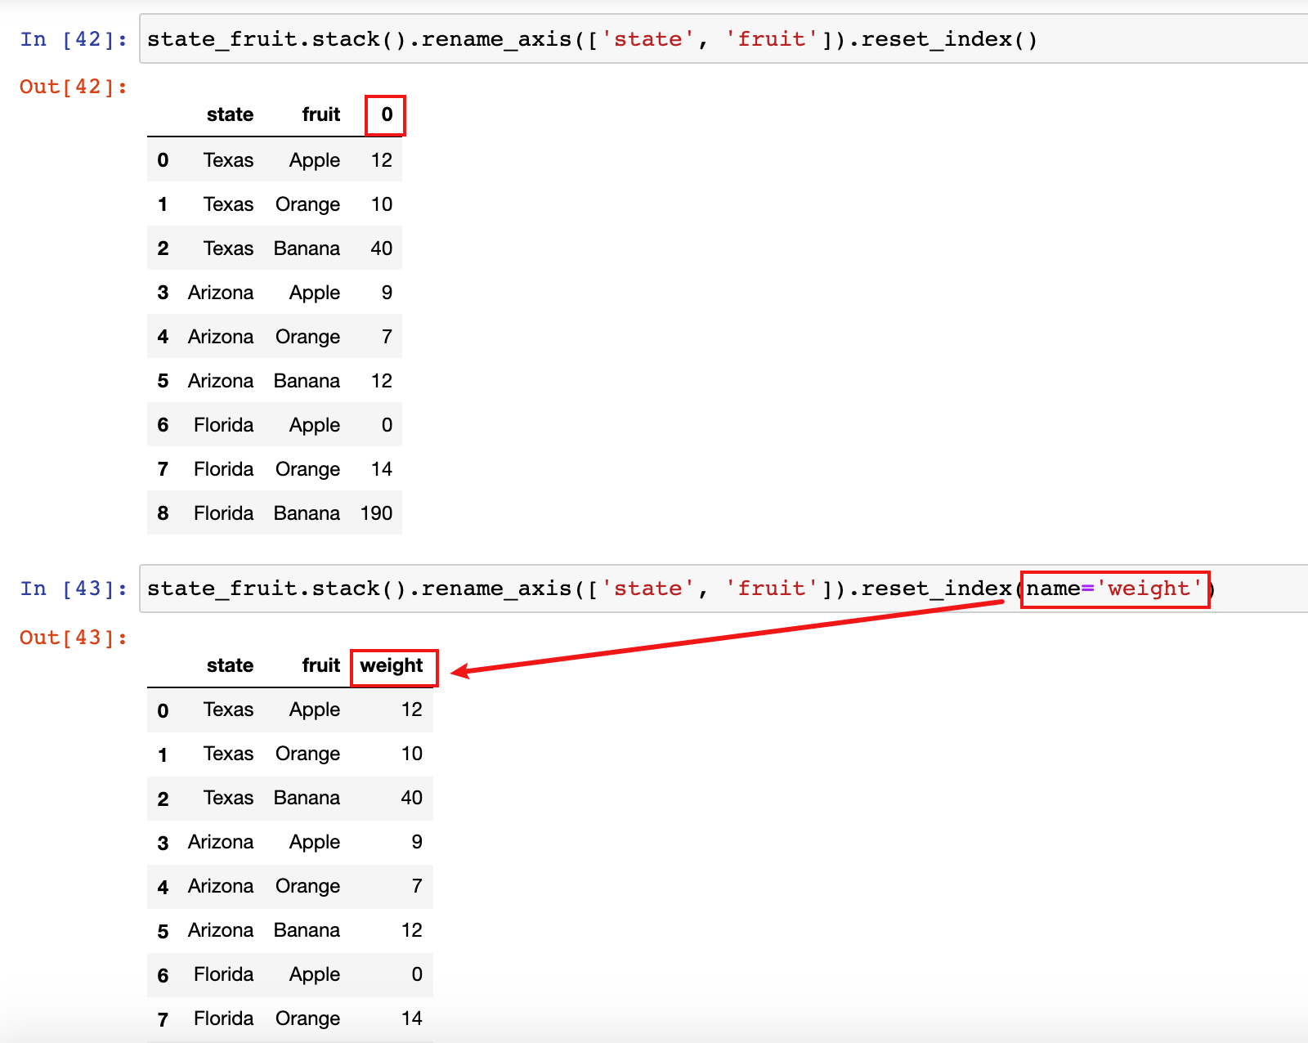This screenshot has width=1308, height=1043.
Task: Click 'rename_axis' in cell 42 code
Action: [496, 39]
